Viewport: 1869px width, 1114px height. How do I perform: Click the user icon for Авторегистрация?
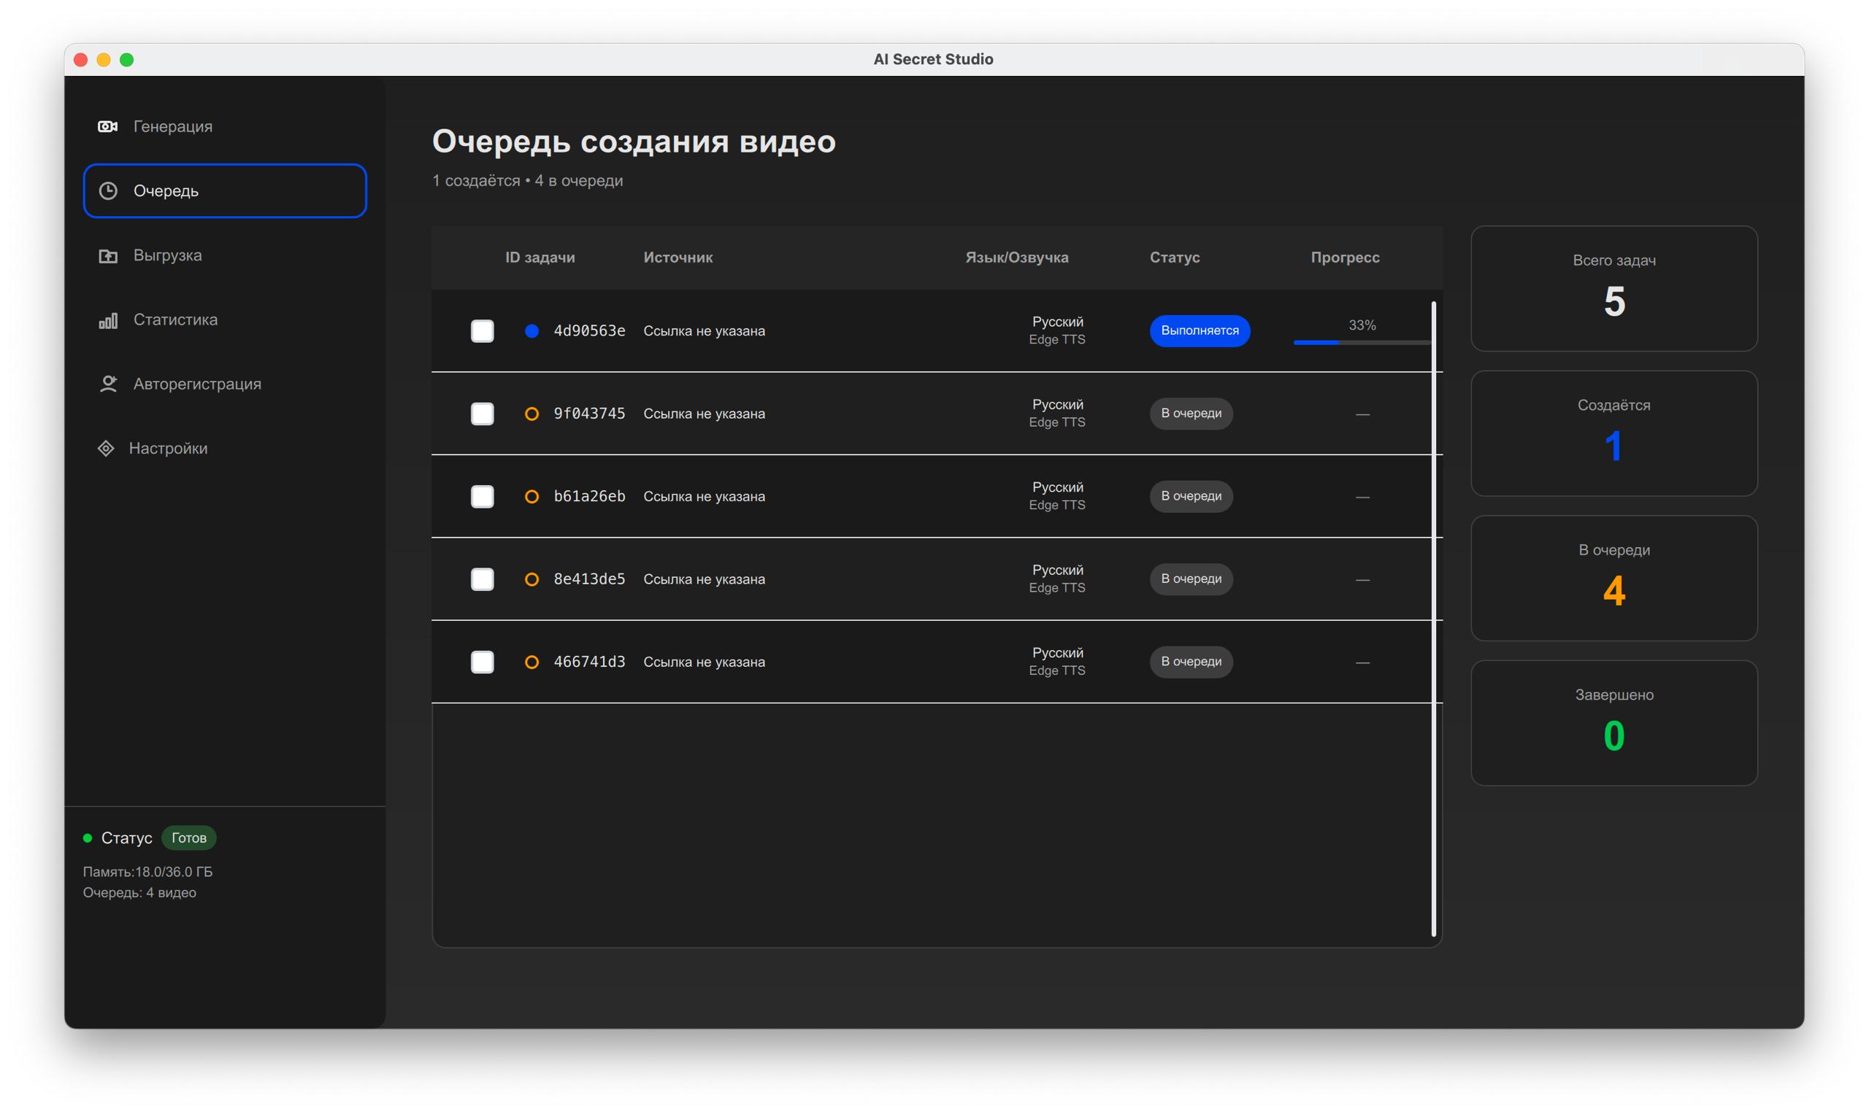[x=108, y=384]
